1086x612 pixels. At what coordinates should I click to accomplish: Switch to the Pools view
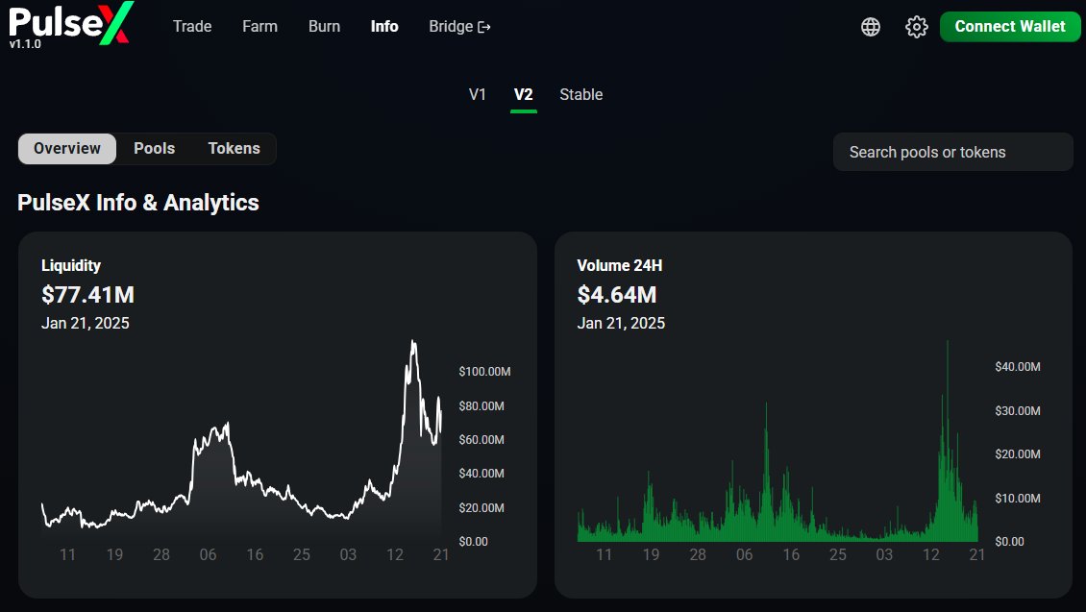click(x=155, y=148)
